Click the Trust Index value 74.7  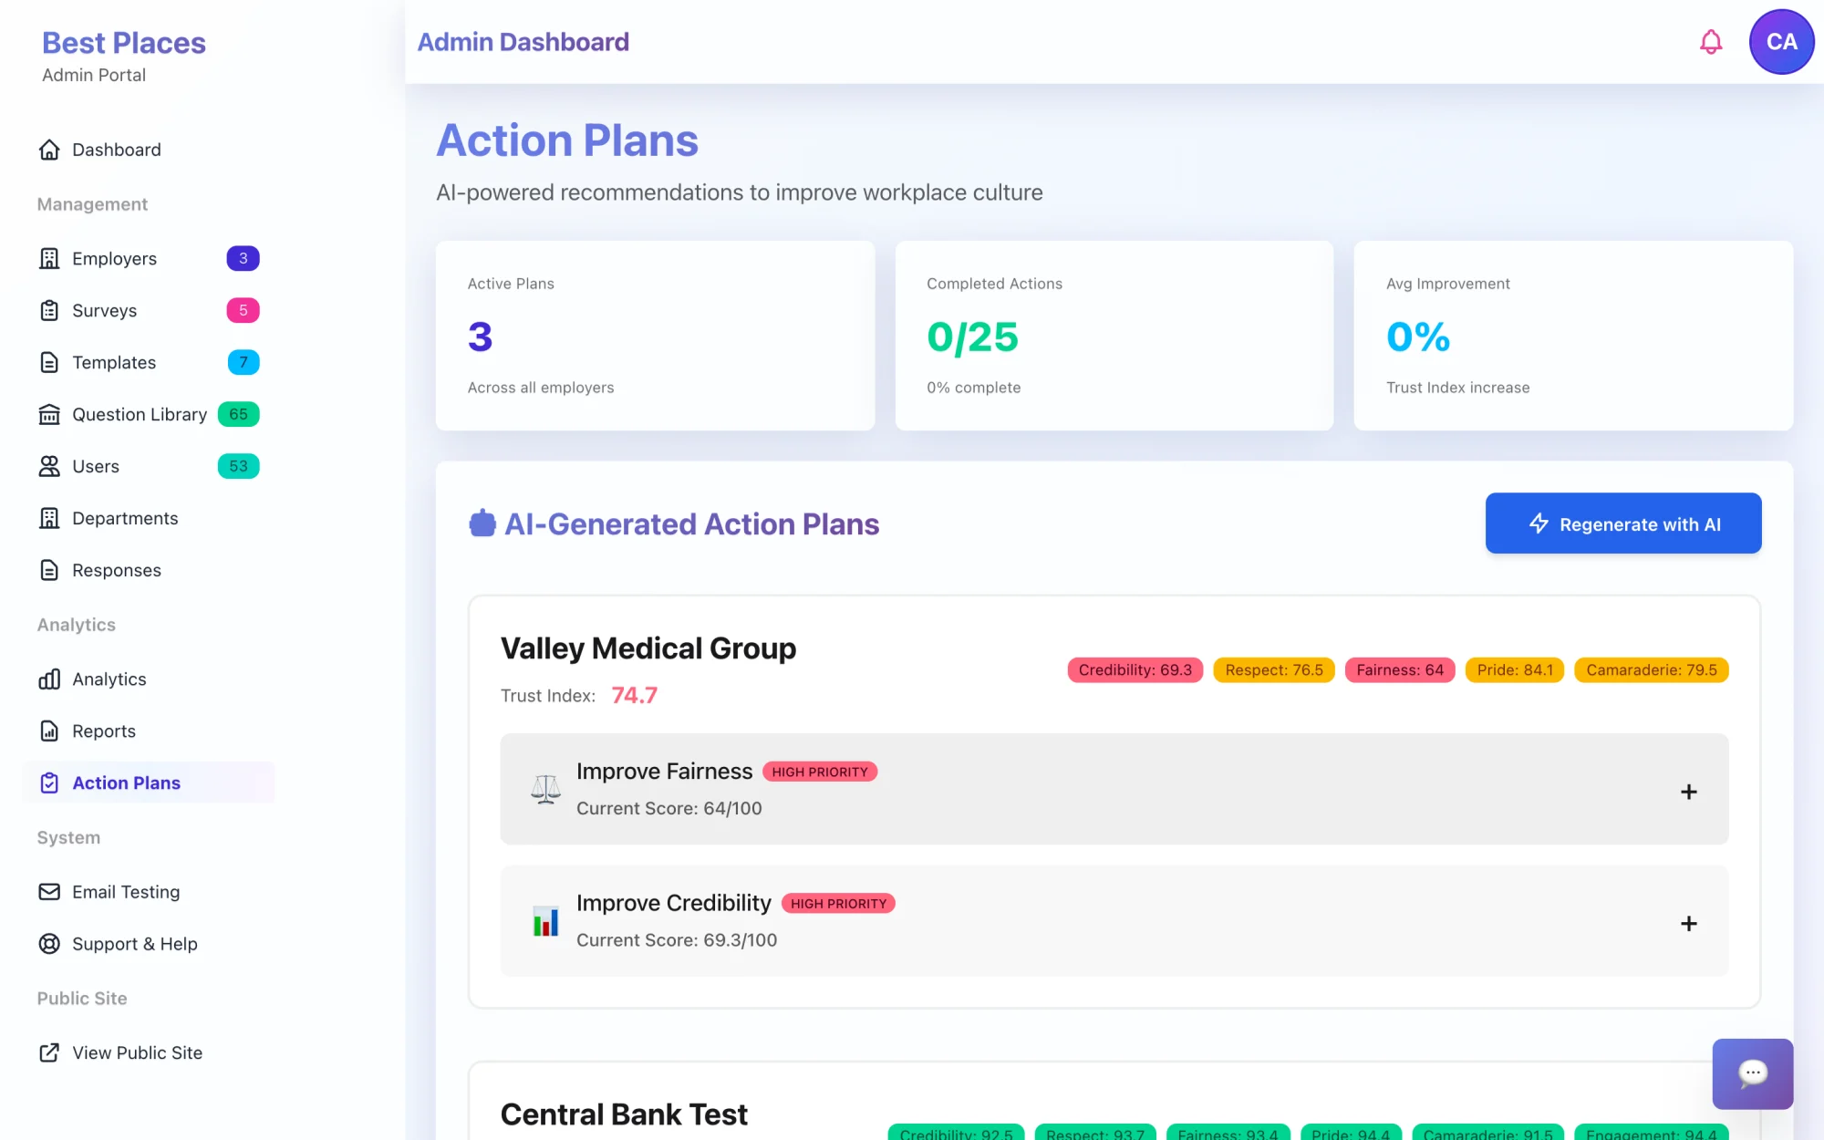coord(634,696)
